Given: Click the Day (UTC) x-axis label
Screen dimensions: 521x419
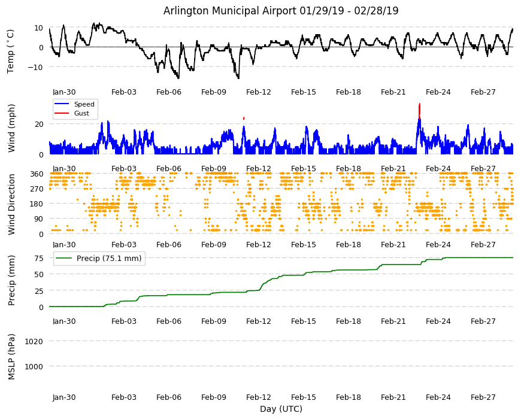Looking at the screenshot, I should click(281, 409).
